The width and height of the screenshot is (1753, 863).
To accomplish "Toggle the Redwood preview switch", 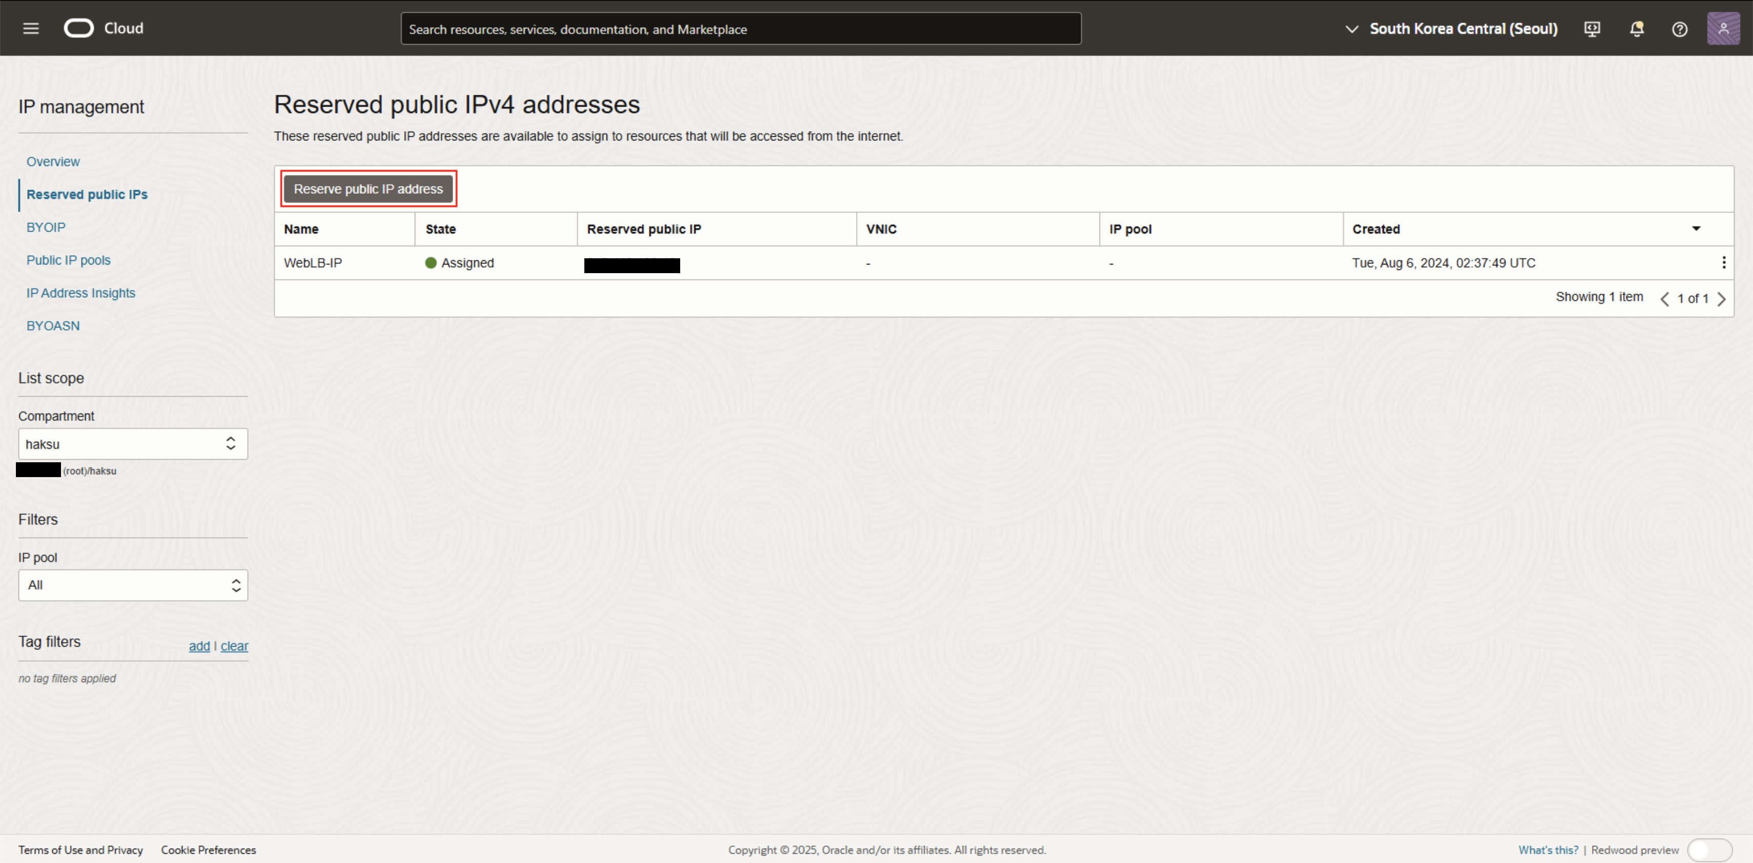I will point(1709,850).
